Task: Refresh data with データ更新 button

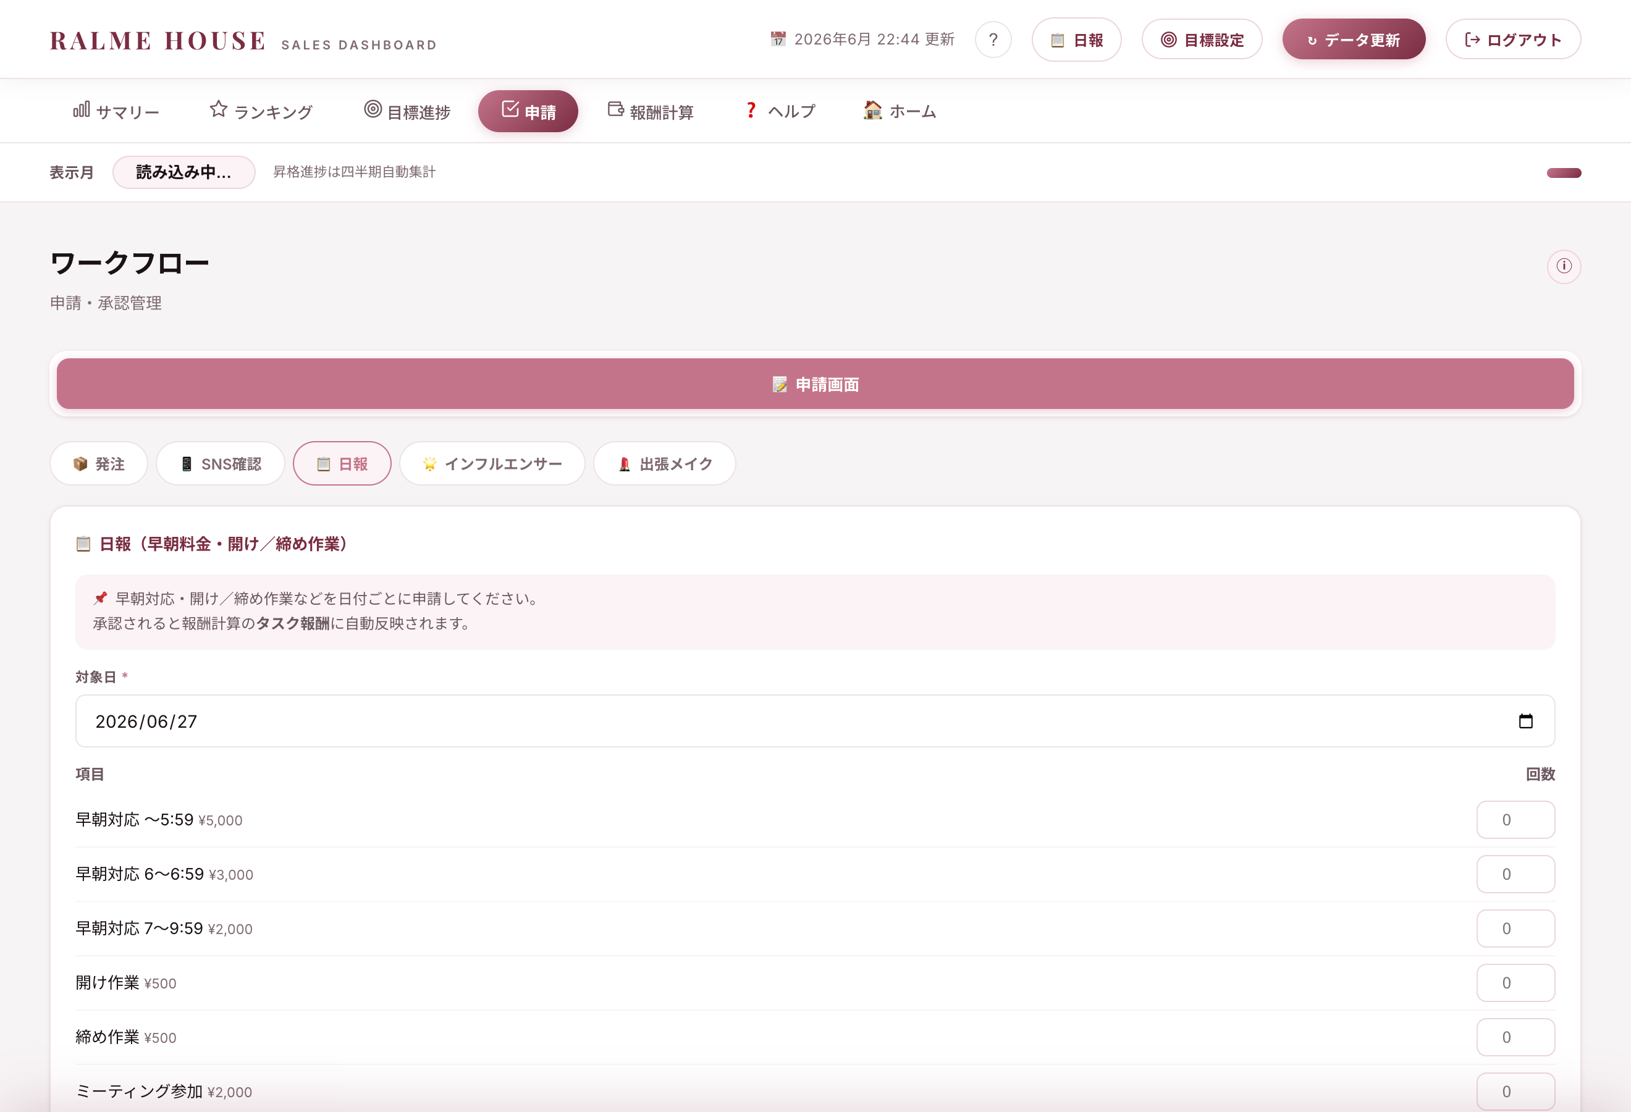Action: 1353,40
